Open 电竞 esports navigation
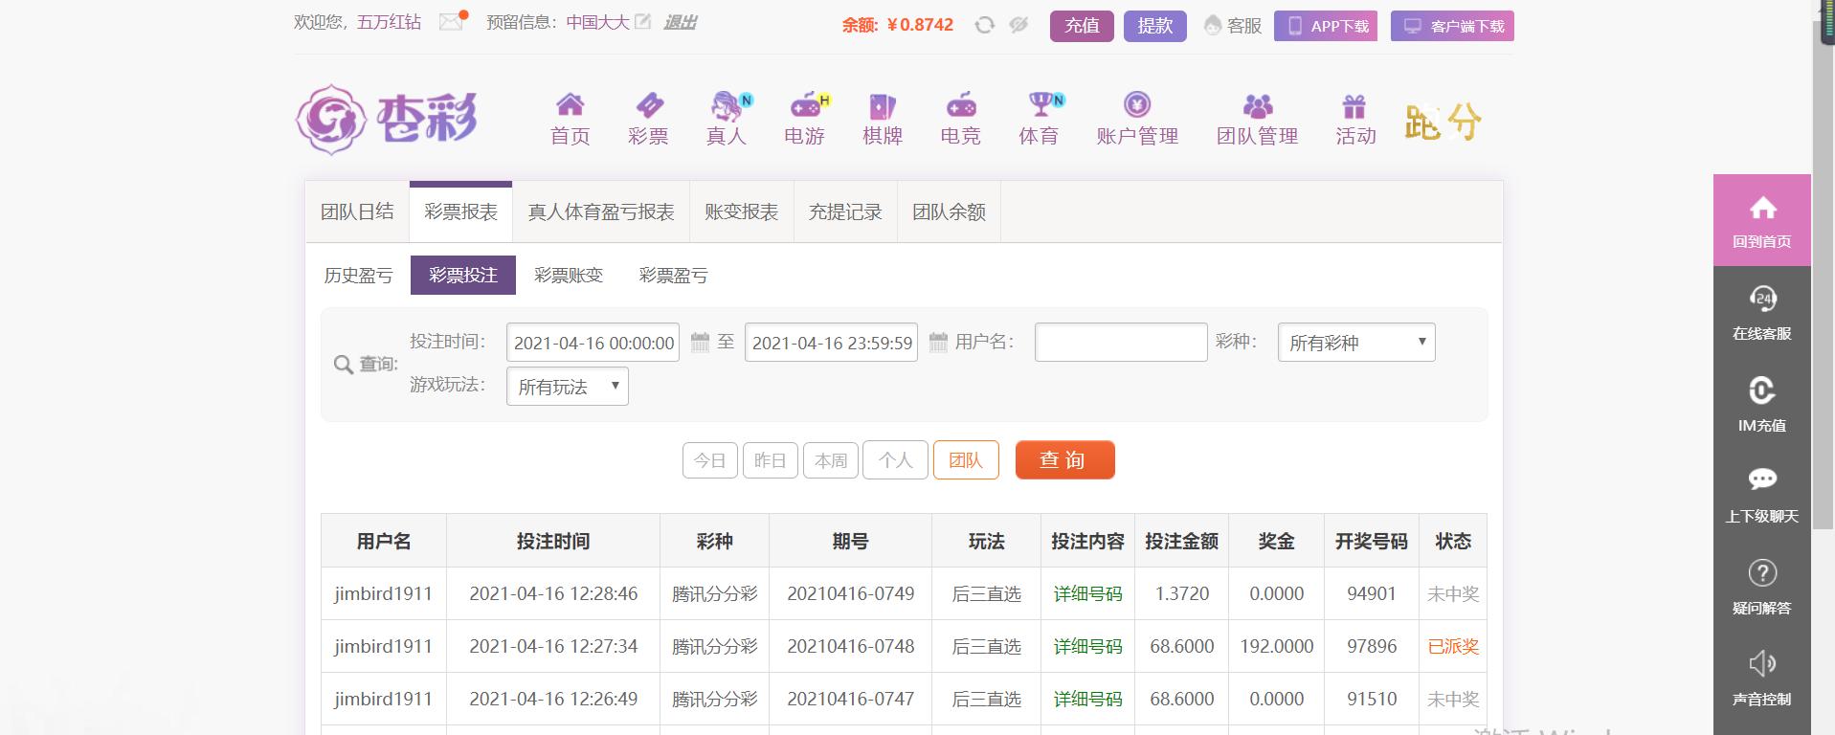 click(961, 120)
